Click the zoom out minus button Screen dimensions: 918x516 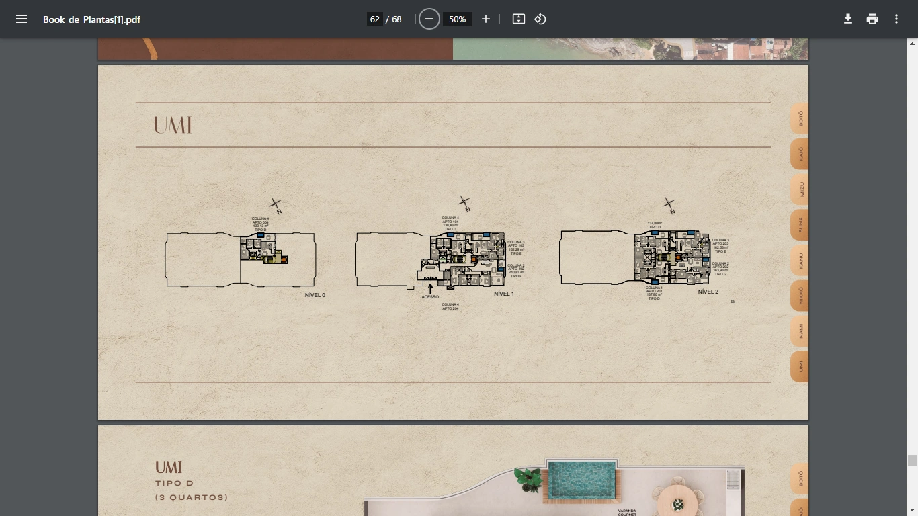click(429, 19)
